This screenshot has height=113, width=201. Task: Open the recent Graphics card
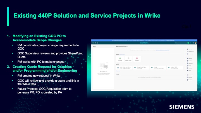pyautogui.click(x=175, y=68)
